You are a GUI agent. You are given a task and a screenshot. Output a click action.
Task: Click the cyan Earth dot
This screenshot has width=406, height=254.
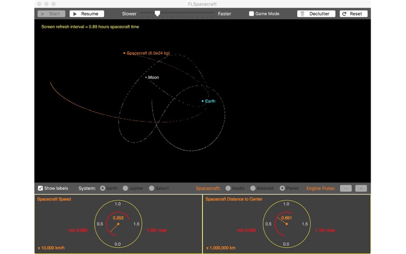[202, 101]
